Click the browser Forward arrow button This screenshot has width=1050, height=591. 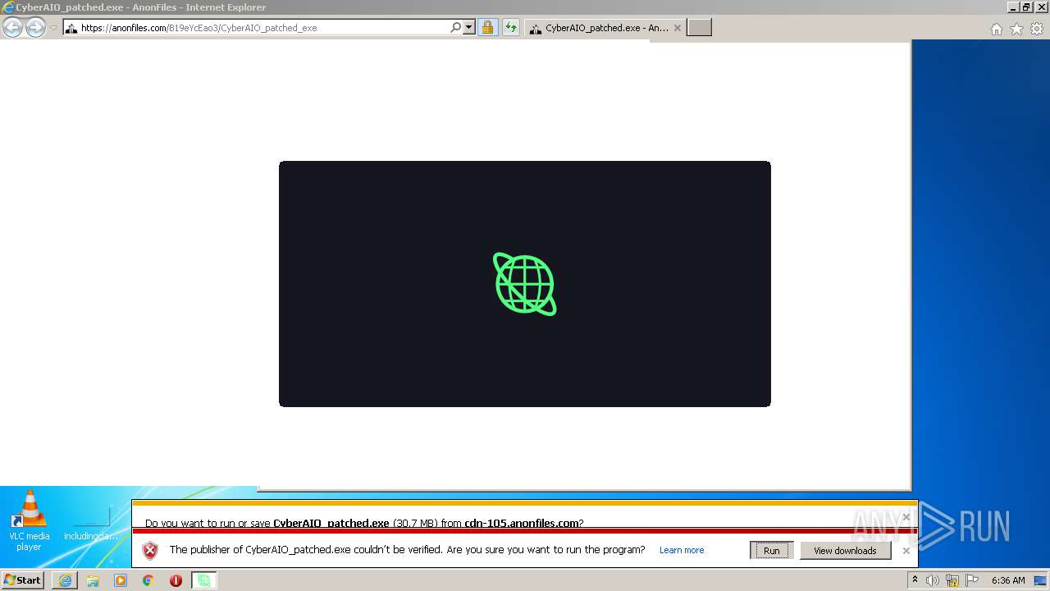35,27
